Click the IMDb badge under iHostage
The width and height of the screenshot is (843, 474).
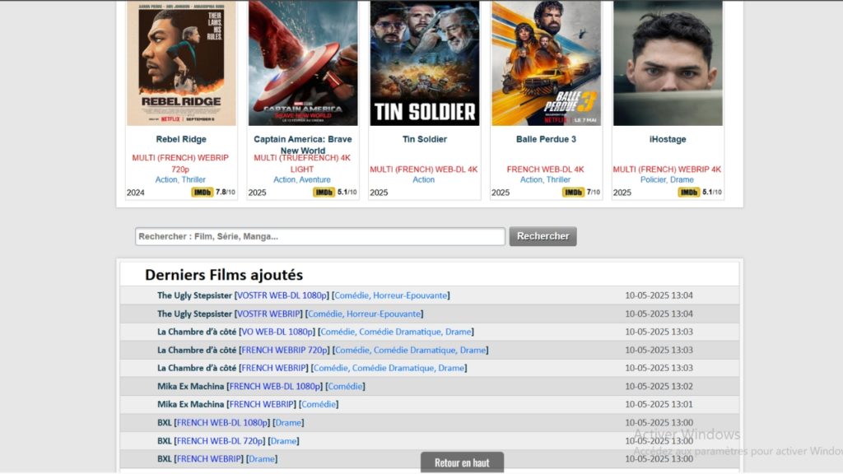tap(689, 193)
